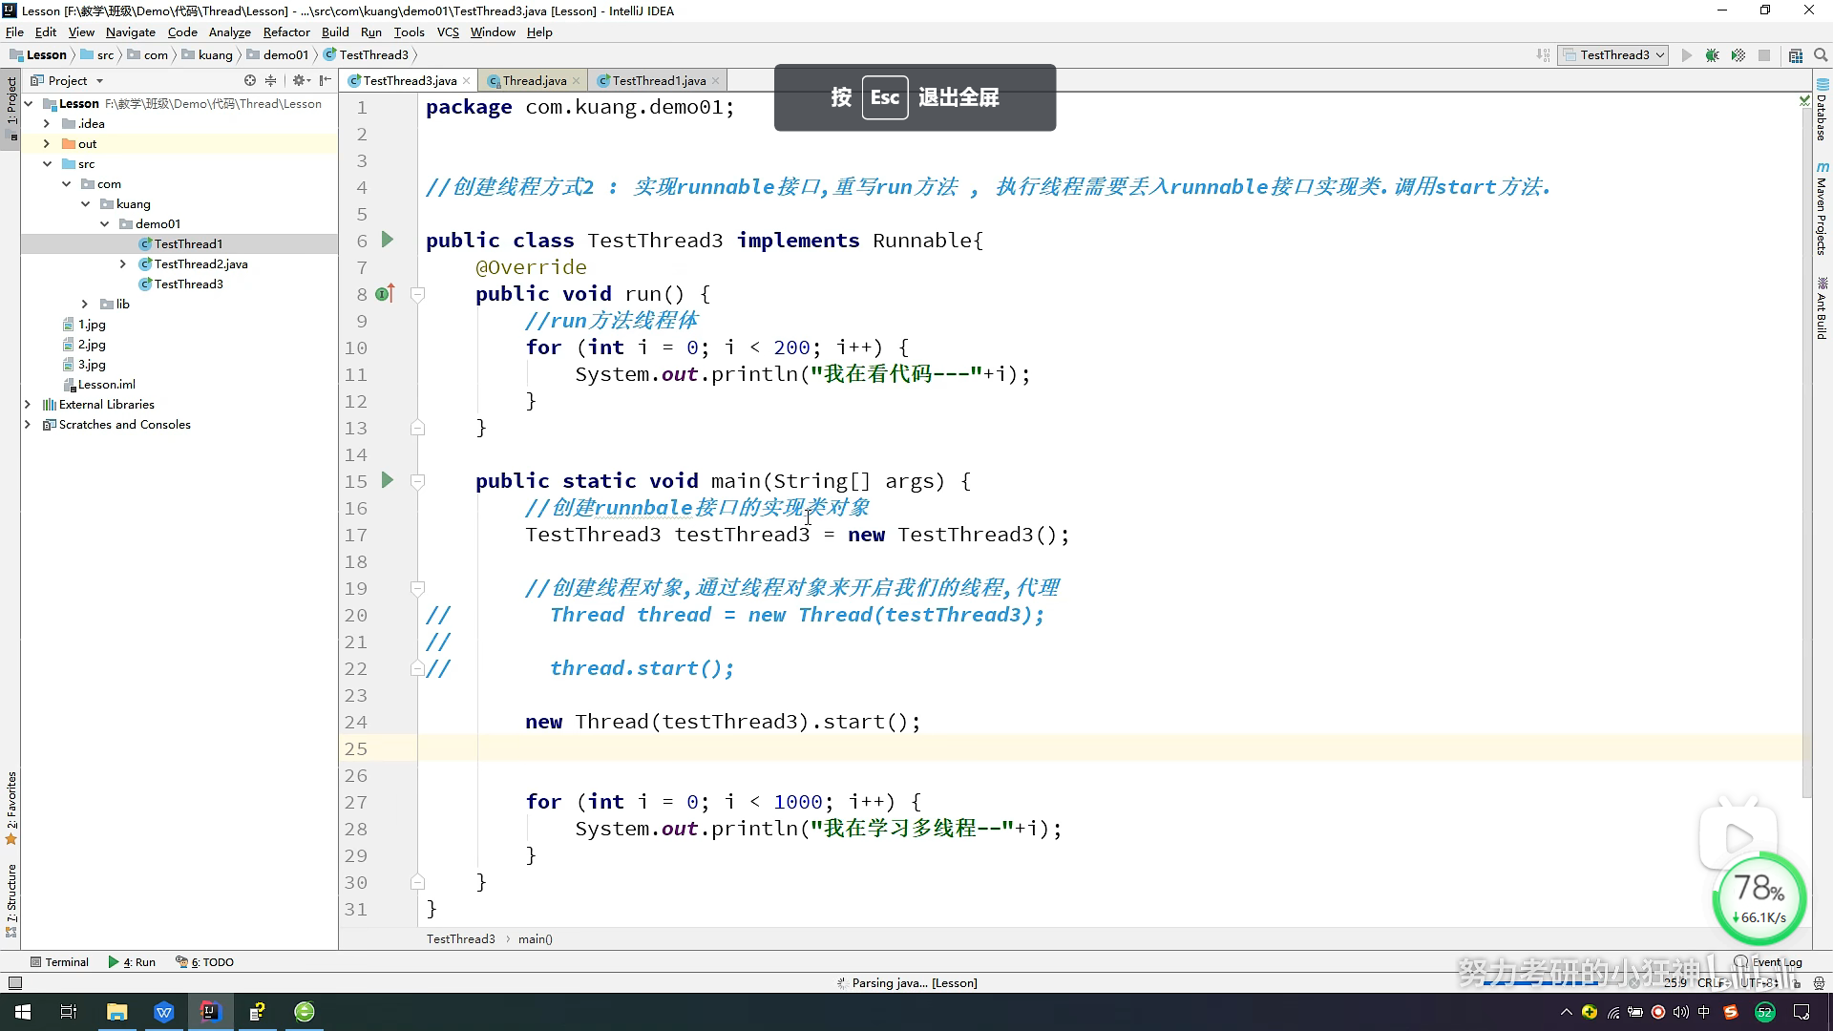
Task: Open Project Structure toolbar icon
Action: [x=1795, y=55]
